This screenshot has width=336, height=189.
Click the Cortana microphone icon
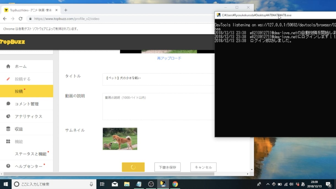point(91,184)
